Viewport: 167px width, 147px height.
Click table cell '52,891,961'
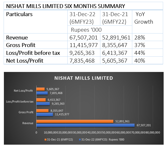point(116,37)
